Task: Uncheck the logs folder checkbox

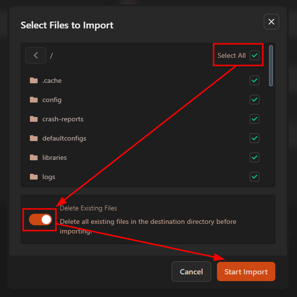Action: click(x=255, y=177)
